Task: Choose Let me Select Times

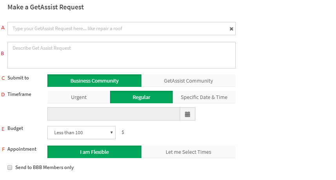Action: pos(188,152)
